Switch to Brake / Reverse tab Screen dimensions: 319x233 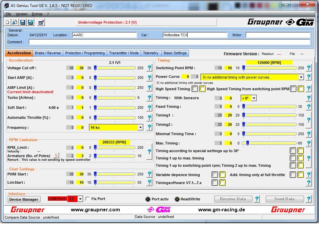coord(48,53)
